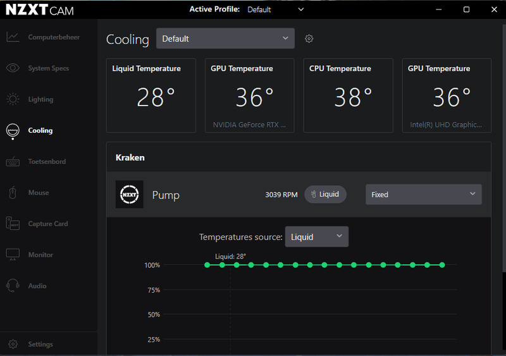Click the Kraken device header
The width and height of the screenshot is (506, 356).
coord(299,157)
